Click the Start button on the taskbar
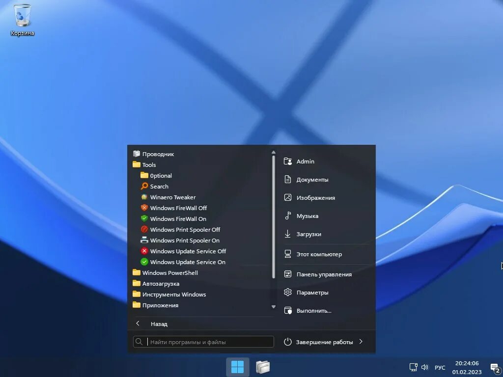 point(237,367)
